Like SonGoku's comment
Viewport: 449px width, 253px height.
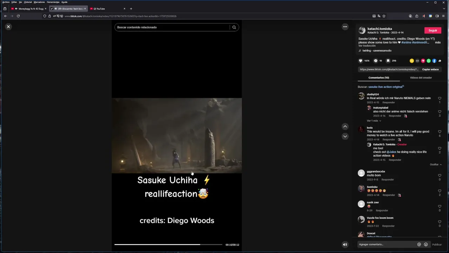(440, 191)
